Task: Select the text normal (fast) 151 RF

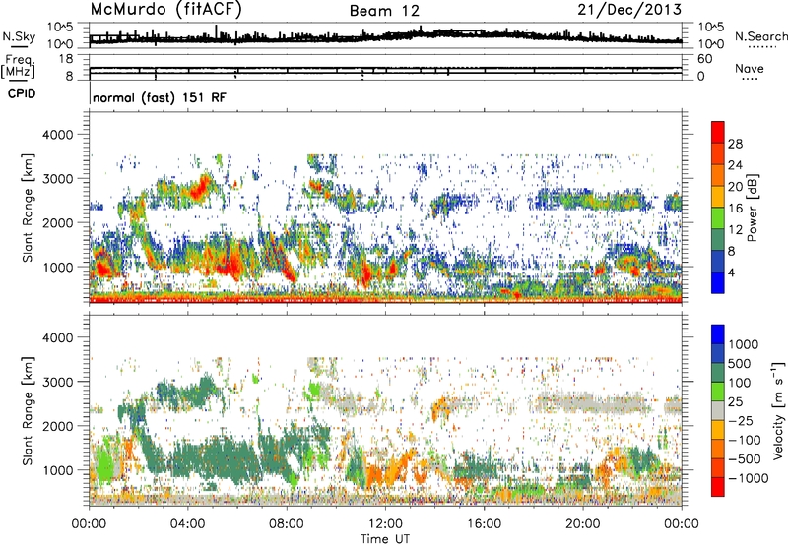Action: tap(160, 97)
